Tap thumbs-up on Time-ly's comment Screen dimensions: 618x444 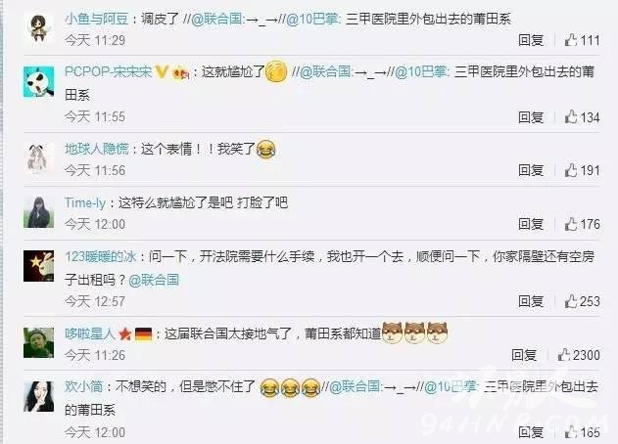pyautogui.click(x=571, y=224)
